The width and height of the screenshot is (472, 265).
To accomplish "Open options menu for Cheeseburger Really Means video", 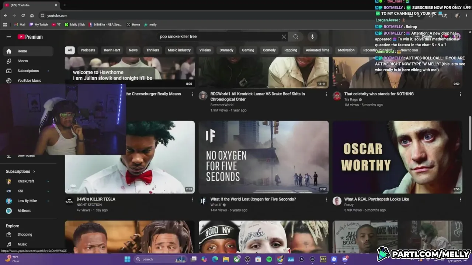I will 192,94.
